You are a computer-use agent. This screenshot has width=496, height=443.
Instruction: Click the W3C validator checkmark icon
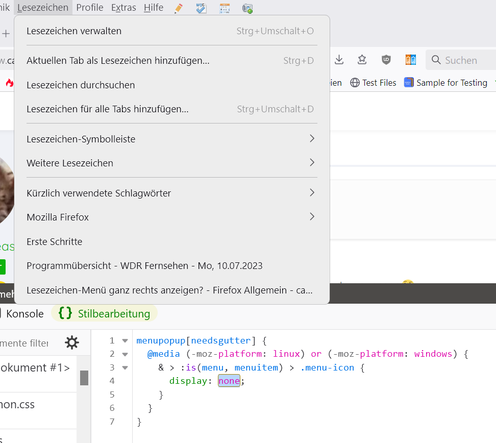pos(202,8)
